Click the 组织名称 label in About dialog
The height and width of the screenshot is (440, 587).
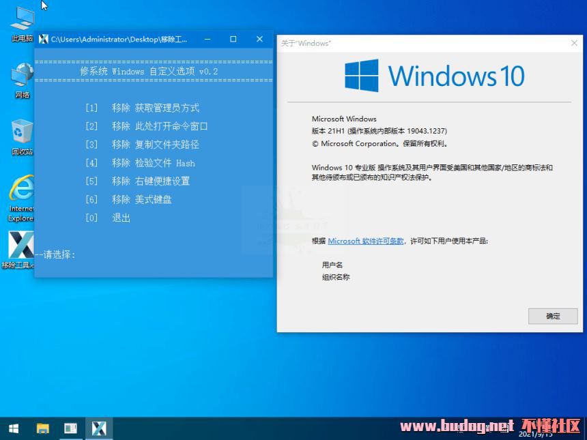point(336,277)
